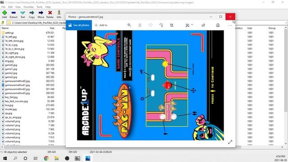This screenshot has height=162, width=288.
Task: Open See more options in Photos
Action: 230,25
